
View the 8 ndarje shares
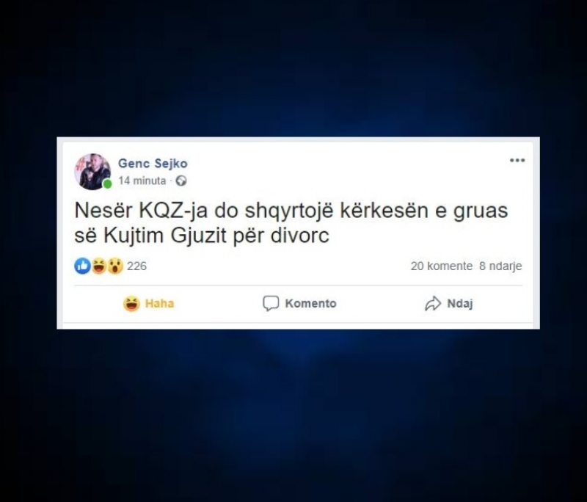(500, 266)
